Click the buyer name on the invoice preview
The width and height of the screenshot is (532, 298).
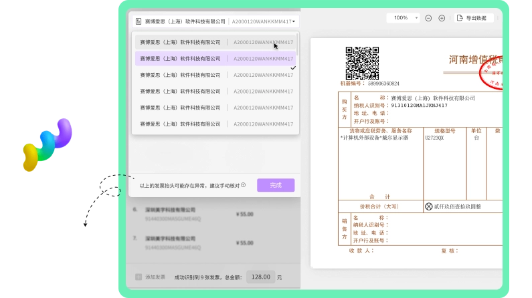(433, 98)
